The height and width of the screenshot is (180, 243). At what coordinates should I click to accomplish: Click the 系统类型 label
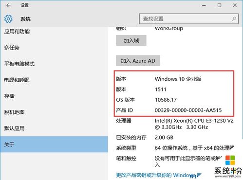pyautogui.click(x=126, y=148)
